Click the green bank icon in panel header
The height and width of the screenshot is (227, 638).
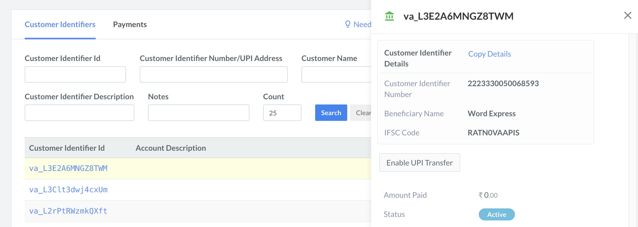pos(389,16)
